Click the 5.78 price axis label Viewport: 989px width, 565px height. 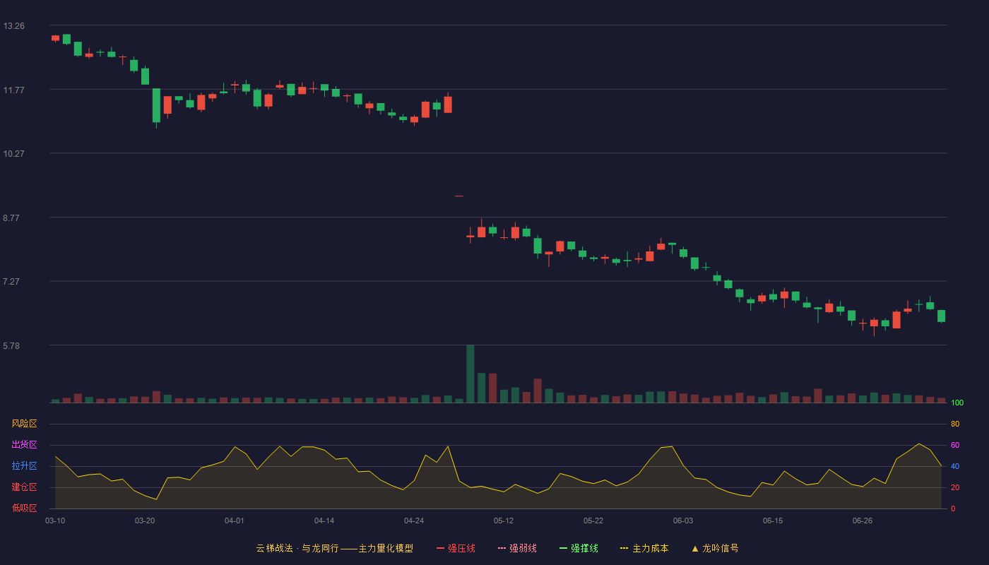coord(12,345)
